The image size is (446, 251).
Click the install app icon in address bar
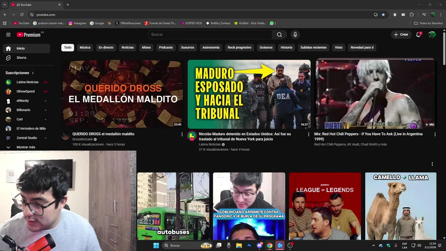click(376, 15)
